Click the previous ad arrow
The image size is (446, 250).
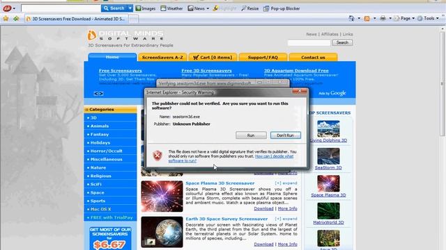pyautogui.click(x=96, y=94)
